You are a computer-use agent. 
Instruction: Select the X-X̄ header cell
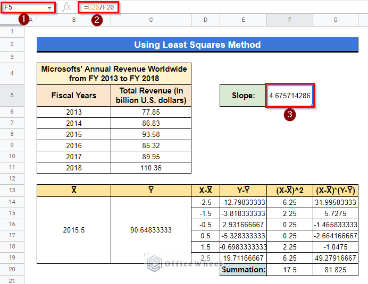[205, 190]
